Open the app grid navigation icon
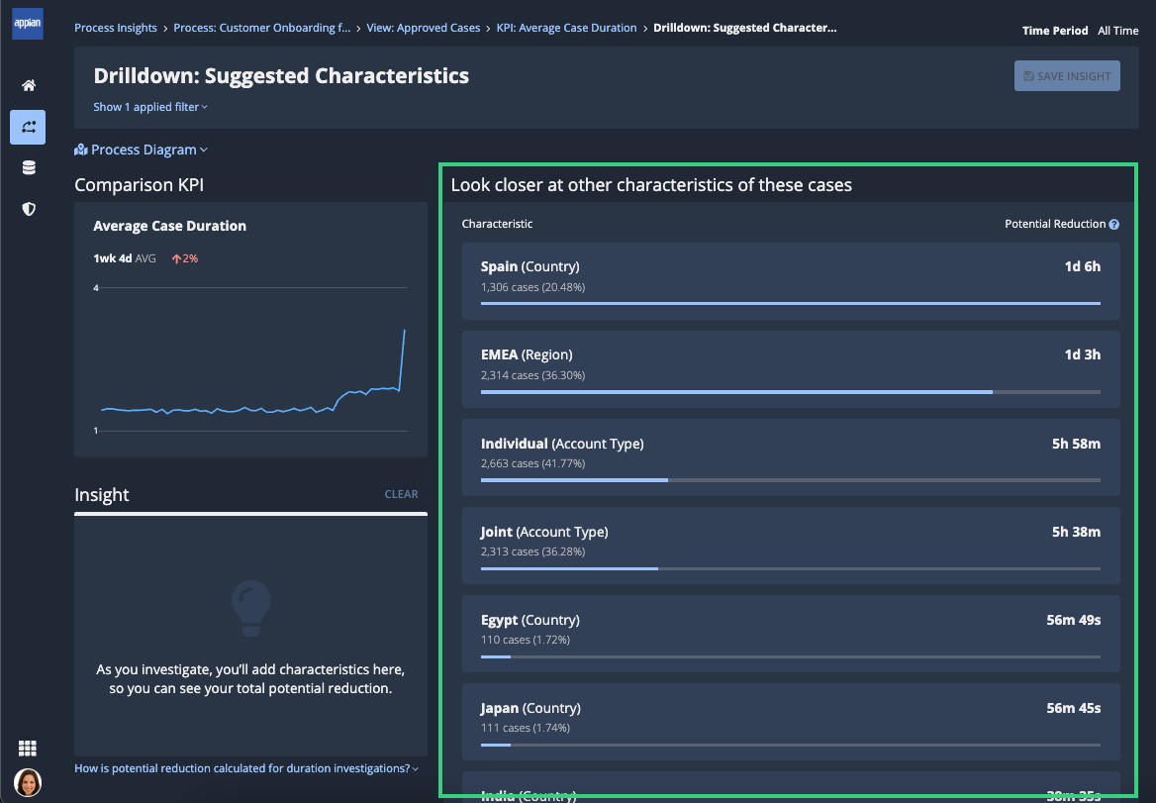1156x803 pixels. 28,749
